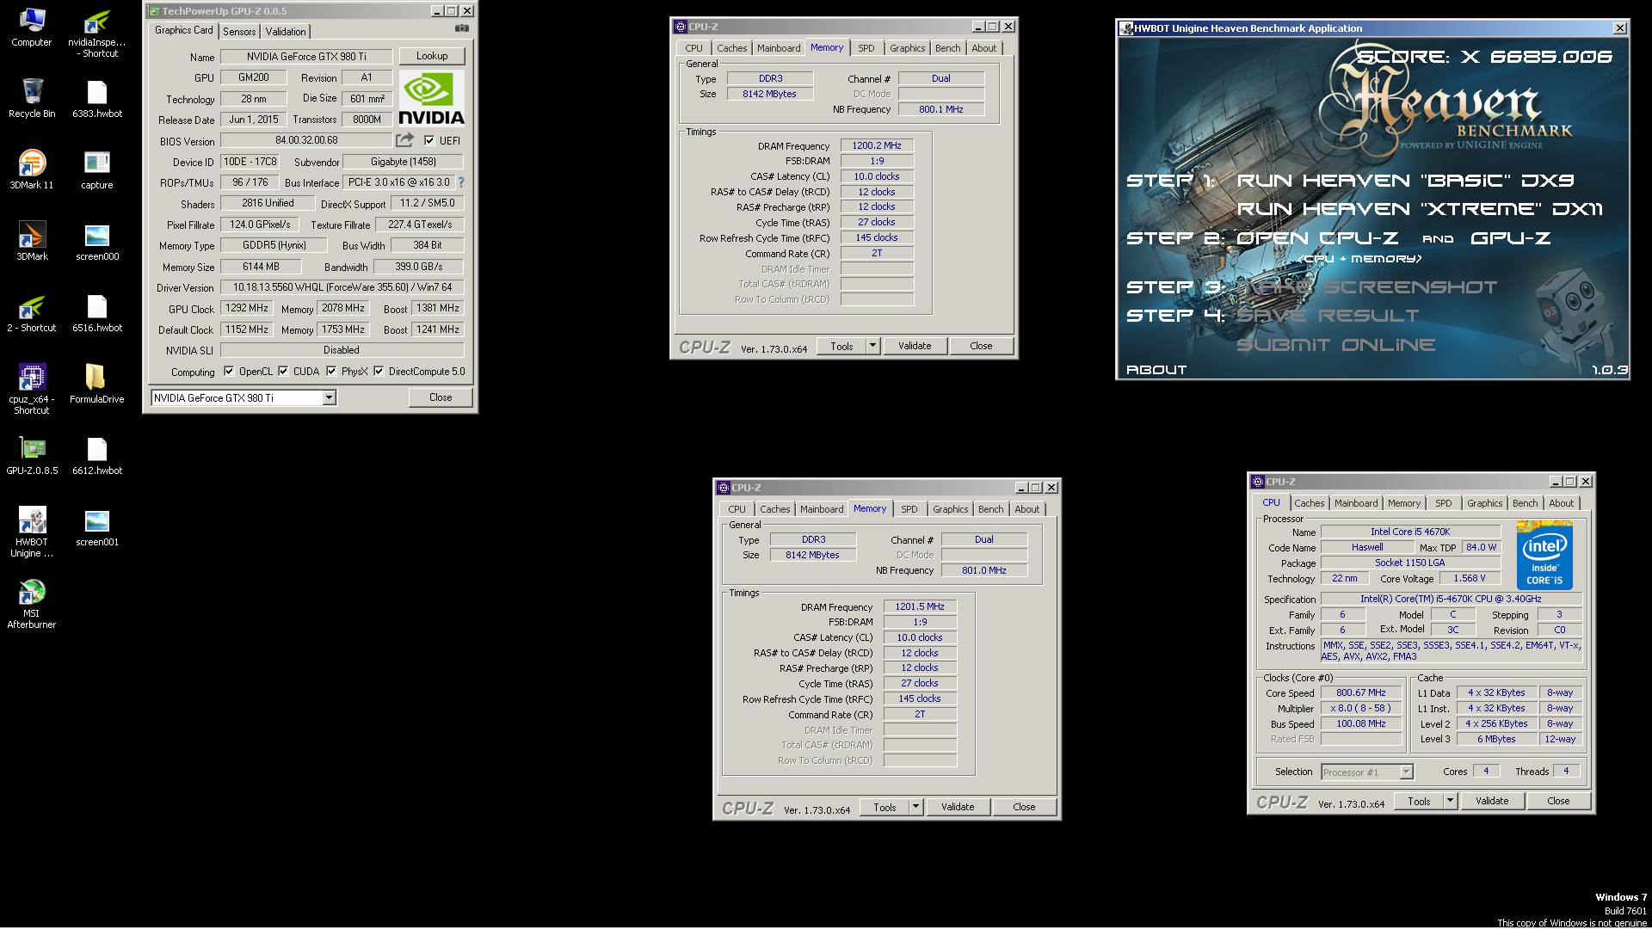Open nvidiaInspector shortcut icon
The height and width of the screenshot is (929, 1652).
[97, 34]
